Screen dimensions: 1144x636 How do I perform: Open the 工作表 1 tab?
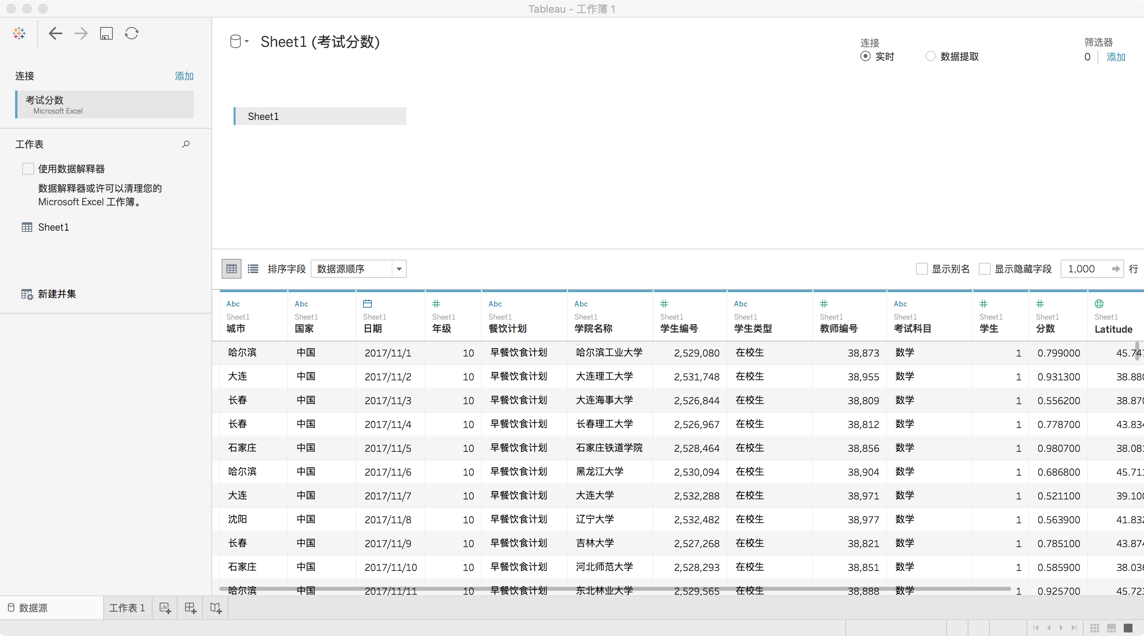click(127, 607)
